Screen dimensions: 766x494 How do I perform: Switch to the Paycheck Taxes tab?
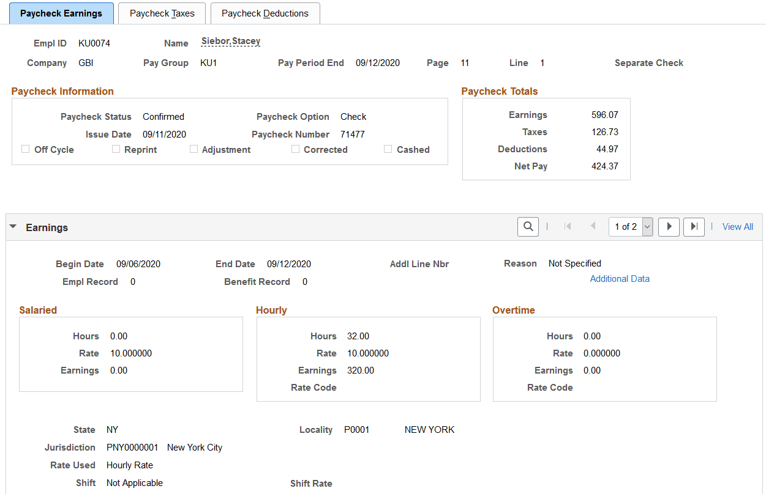[x=162, y=13]
